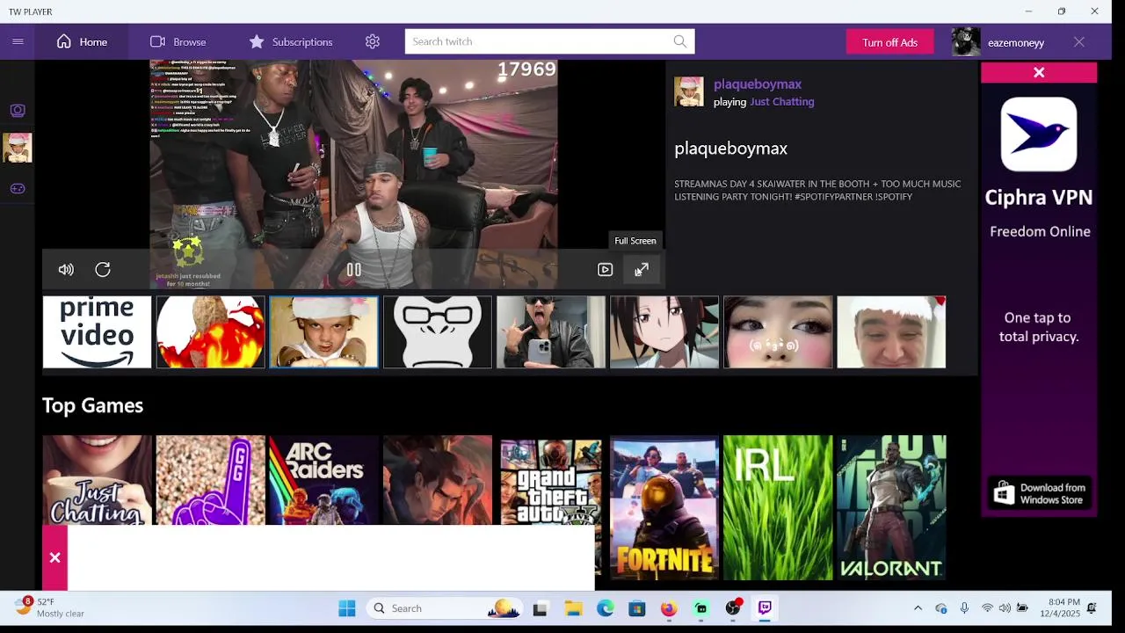Viewport: 1125px width, 633px height.
Task: Go to the Home tab
Action: coord(82,42)
